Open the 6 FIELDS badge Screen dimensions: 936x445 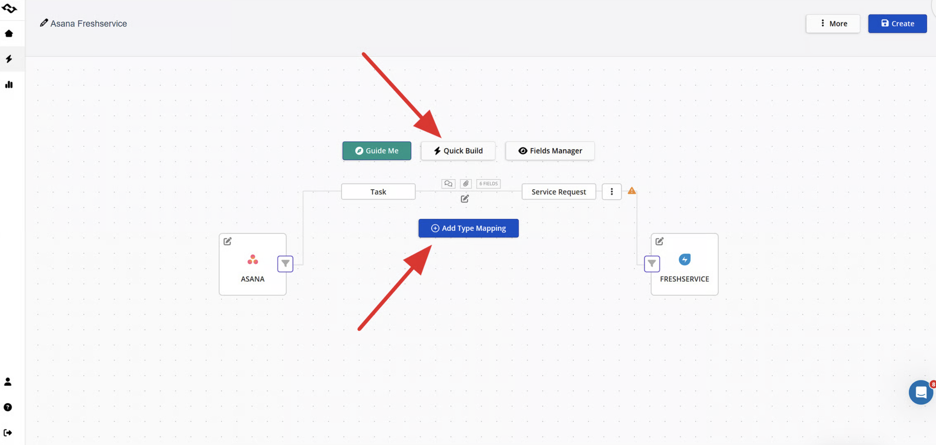click(488, 184)
